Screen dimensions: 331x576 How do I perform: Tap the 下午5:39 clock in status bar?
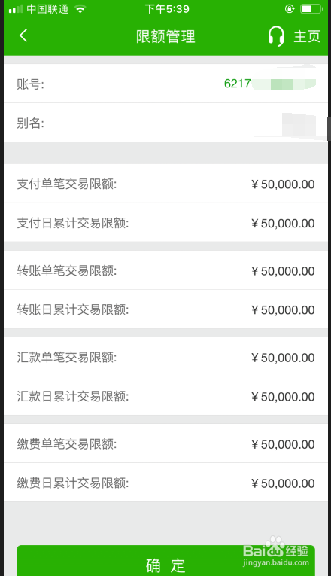click(x=167, y=9)
